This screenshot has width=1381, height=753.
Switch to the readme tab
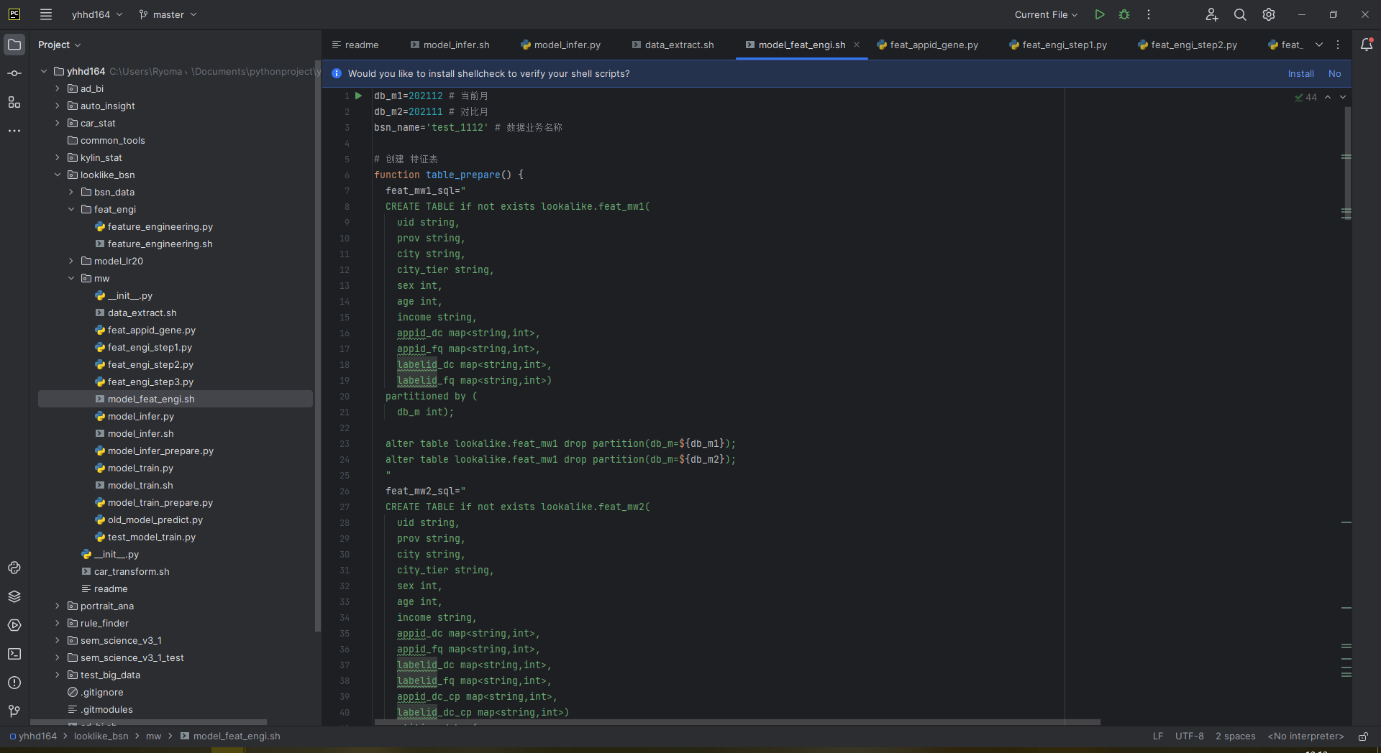click(x=355, y=45)
